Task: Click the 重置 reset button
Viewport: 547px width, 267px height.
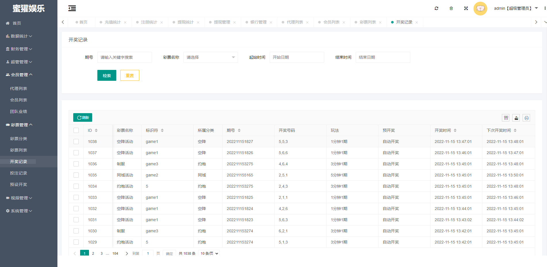Action: tap(129, 75)
